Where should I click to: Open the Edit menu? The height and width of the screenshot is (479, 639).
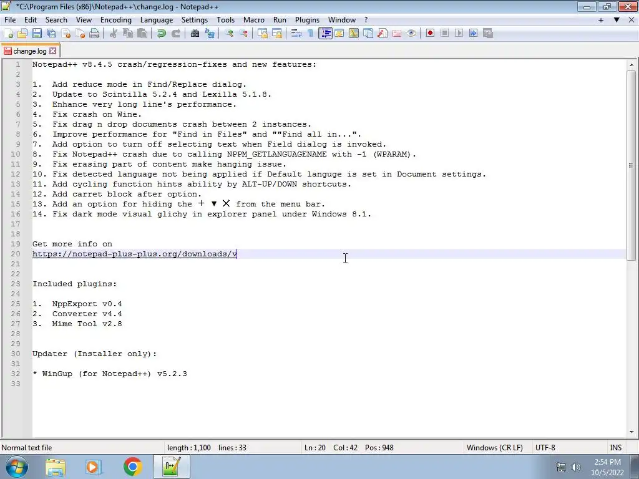31,20
